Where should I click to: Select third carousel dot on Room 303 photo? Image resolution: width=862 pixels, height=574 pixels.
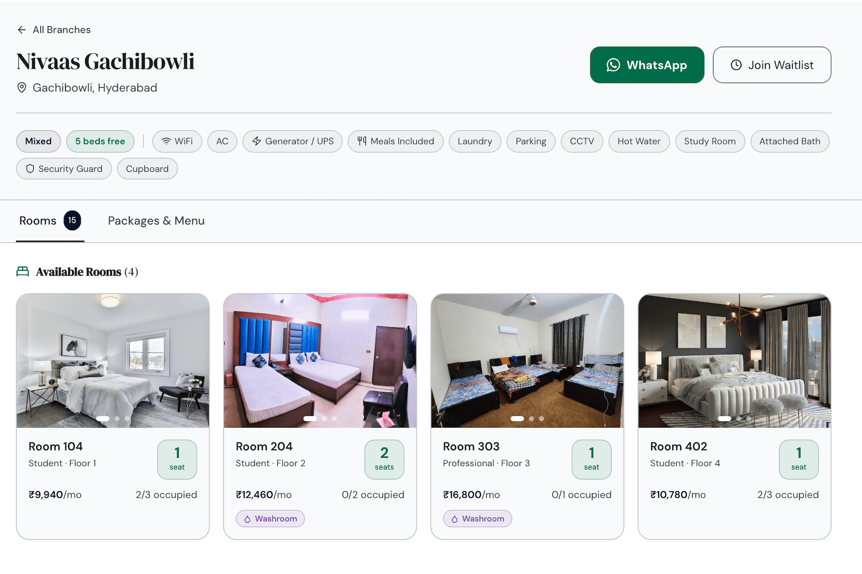tap(541, 419)
